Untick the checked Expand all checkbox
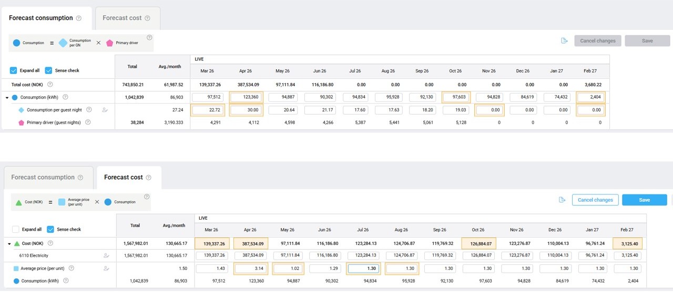673x292 pixels. tap(14, 70)
